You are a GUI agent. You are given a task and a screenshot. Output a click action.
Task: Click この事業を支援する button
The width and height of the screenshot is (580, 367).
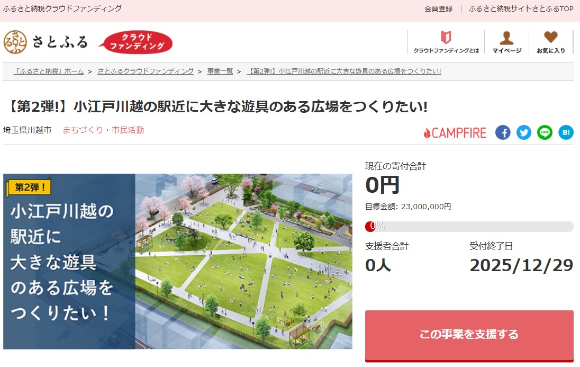469,336
